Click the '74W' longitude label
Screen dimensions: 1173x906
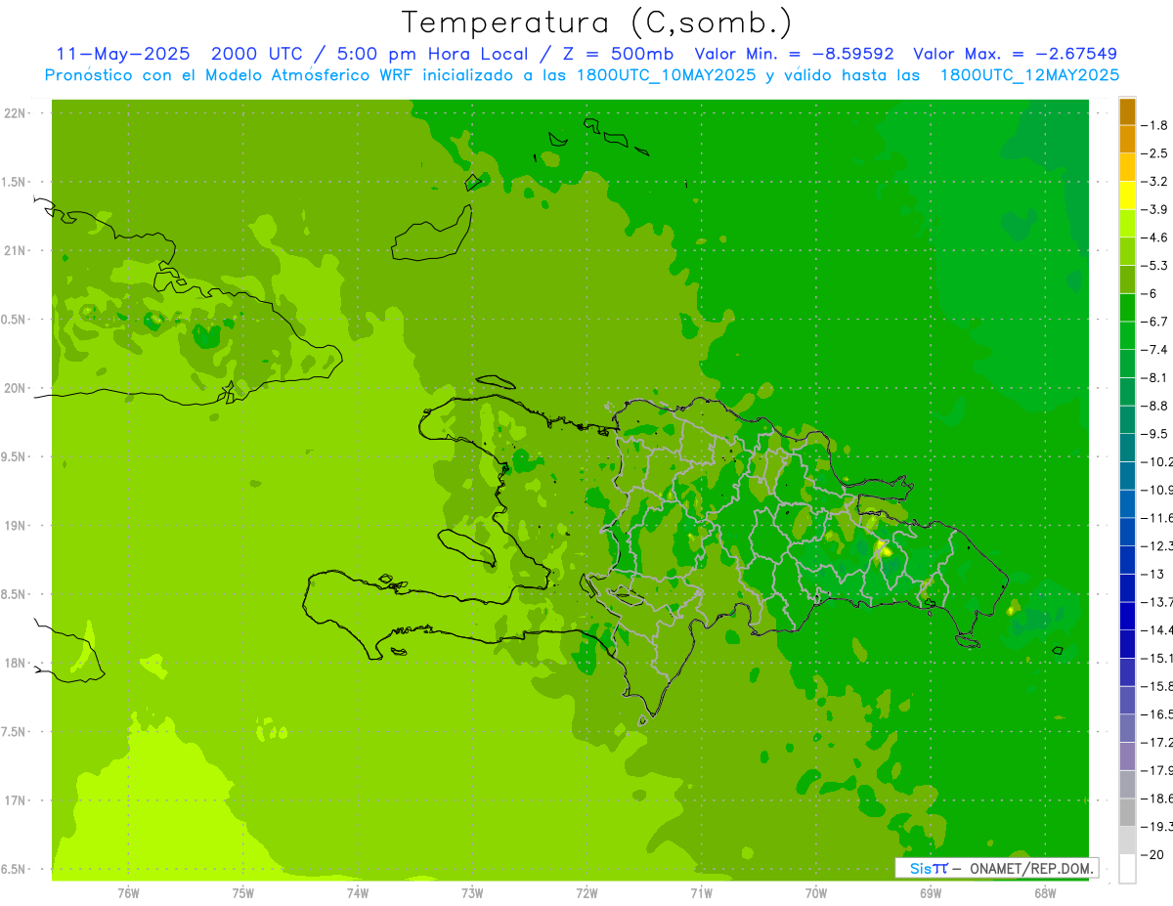pos(358,892)
